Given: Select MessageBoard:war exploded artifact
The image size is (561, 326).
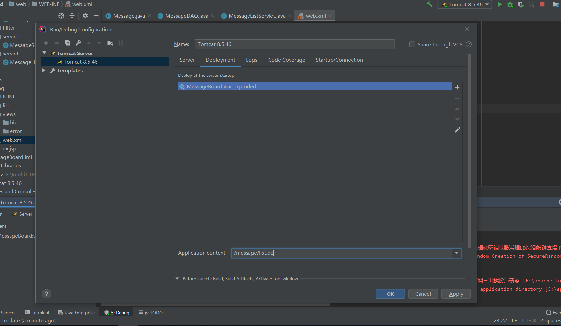Looking at the screenshot, I should (315, 86).
